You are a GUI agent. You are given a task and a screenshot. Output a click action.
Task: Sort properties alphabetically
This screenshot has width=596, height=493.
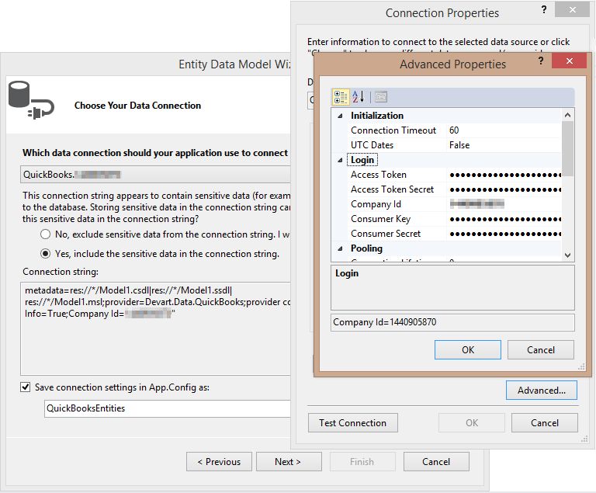click(x=359, y=97)
